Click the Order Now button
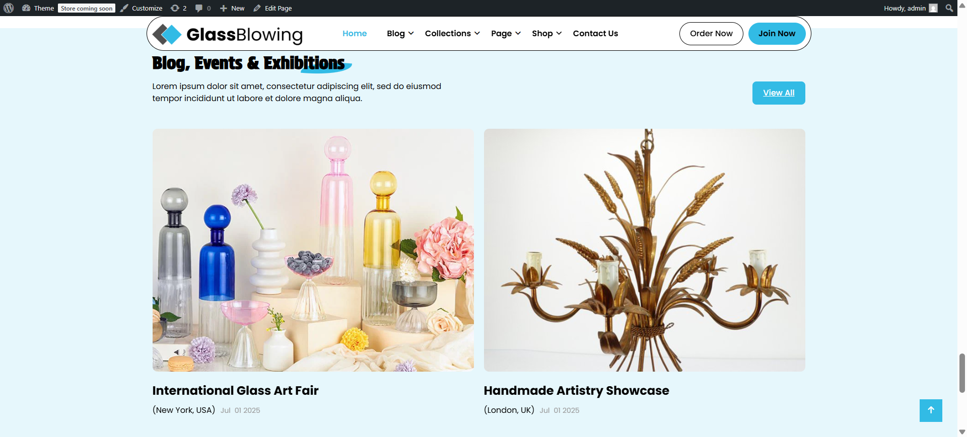This screenshot has height=437, width=967. pos(711,34)
